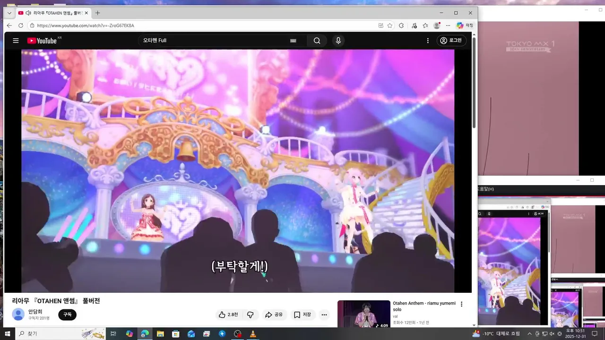
Task: Open Microsoft Store taskbar icon
Action: click(175, 334)
